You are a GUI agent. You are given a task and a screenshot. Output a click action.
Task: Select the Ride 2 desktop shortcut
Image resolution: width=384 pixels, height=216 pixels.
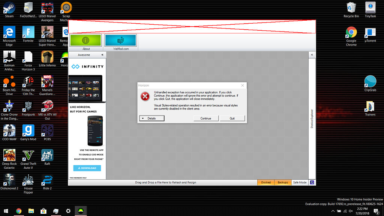click(47, 182)
